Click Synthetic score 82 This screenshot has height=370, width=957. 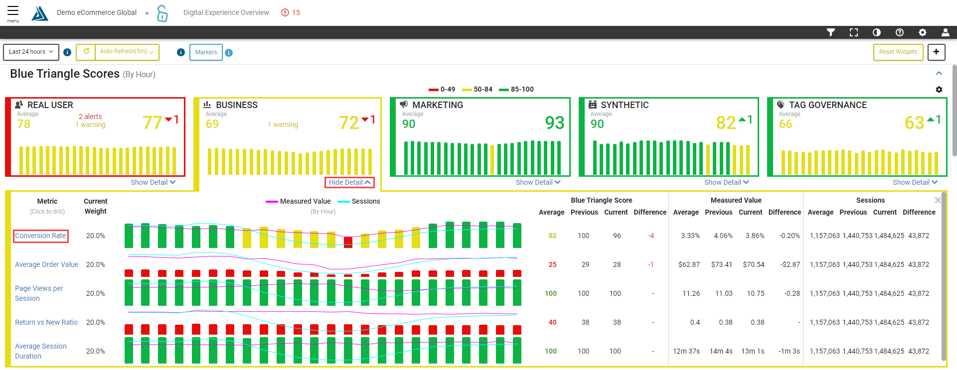click(x=726, y=123)
